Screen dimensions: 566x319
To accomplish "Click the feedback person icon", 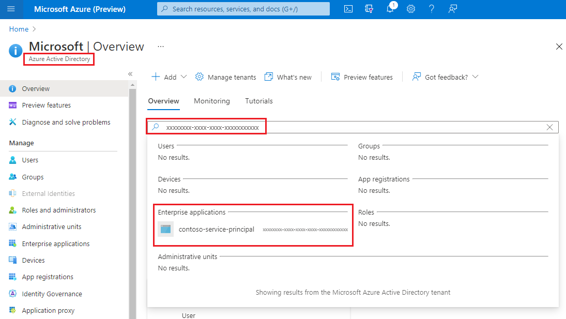I will 453,9.
